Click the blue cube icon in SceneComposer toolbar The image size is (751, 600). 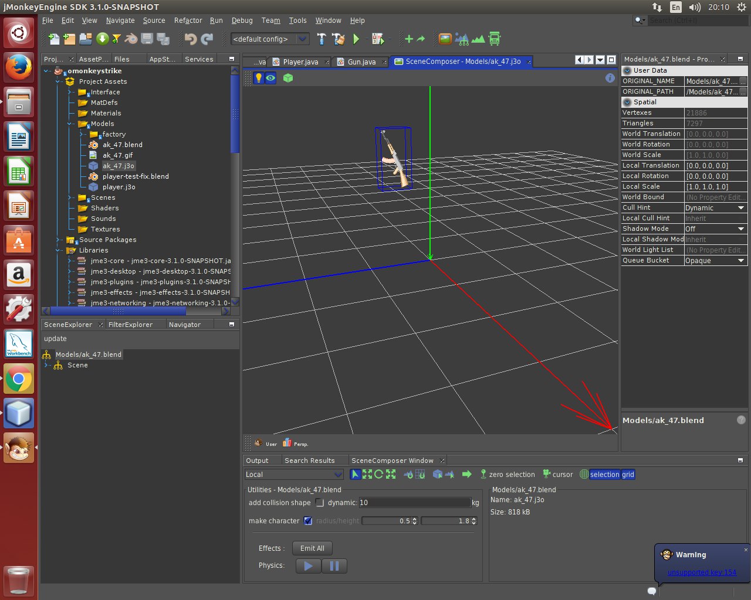coord(438,475)
